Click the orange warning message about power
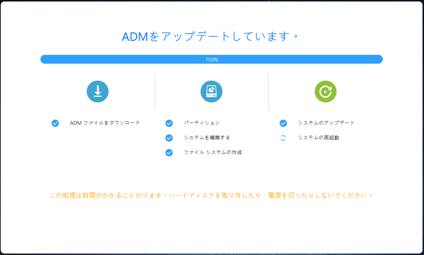Viewport: 424px width, 255px height. [211, 195]
